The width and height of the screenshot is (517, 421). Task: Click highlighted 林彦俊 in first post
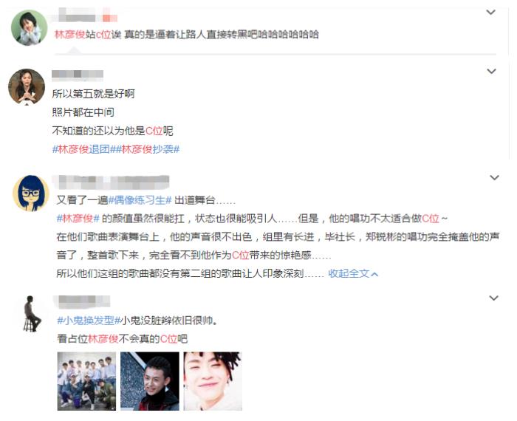(x=70, y=34)
